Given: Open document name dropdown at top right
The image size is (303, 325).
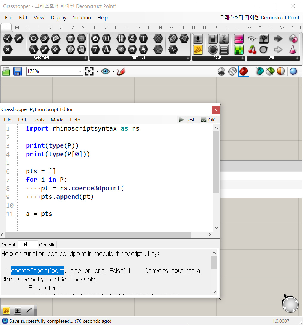Looking at the screenshot, I should coord(259,17).
